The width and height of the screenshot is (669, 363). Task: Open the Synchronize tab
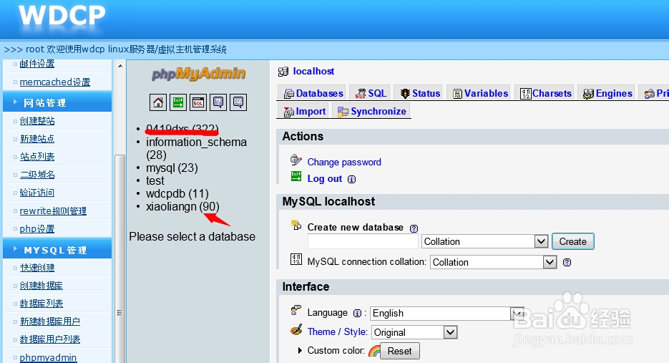[371, 112]
